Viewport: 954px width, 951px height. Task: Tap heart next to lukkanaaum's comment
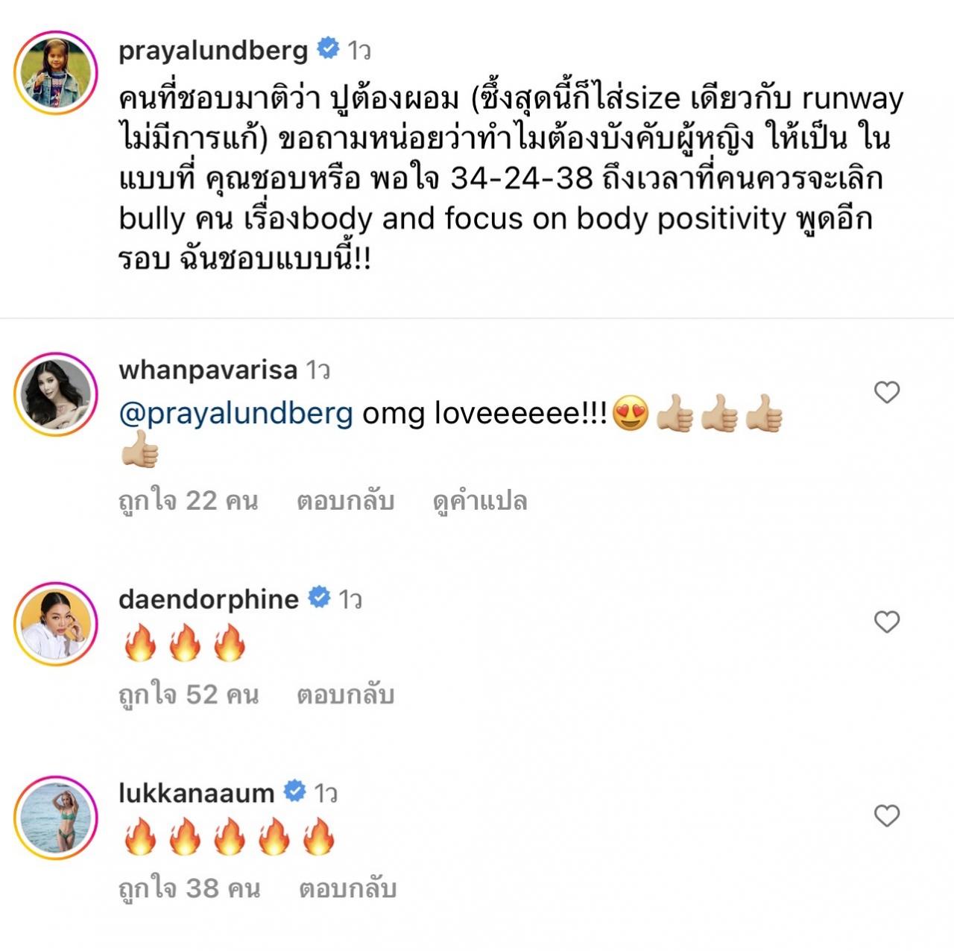coord(887,815)
